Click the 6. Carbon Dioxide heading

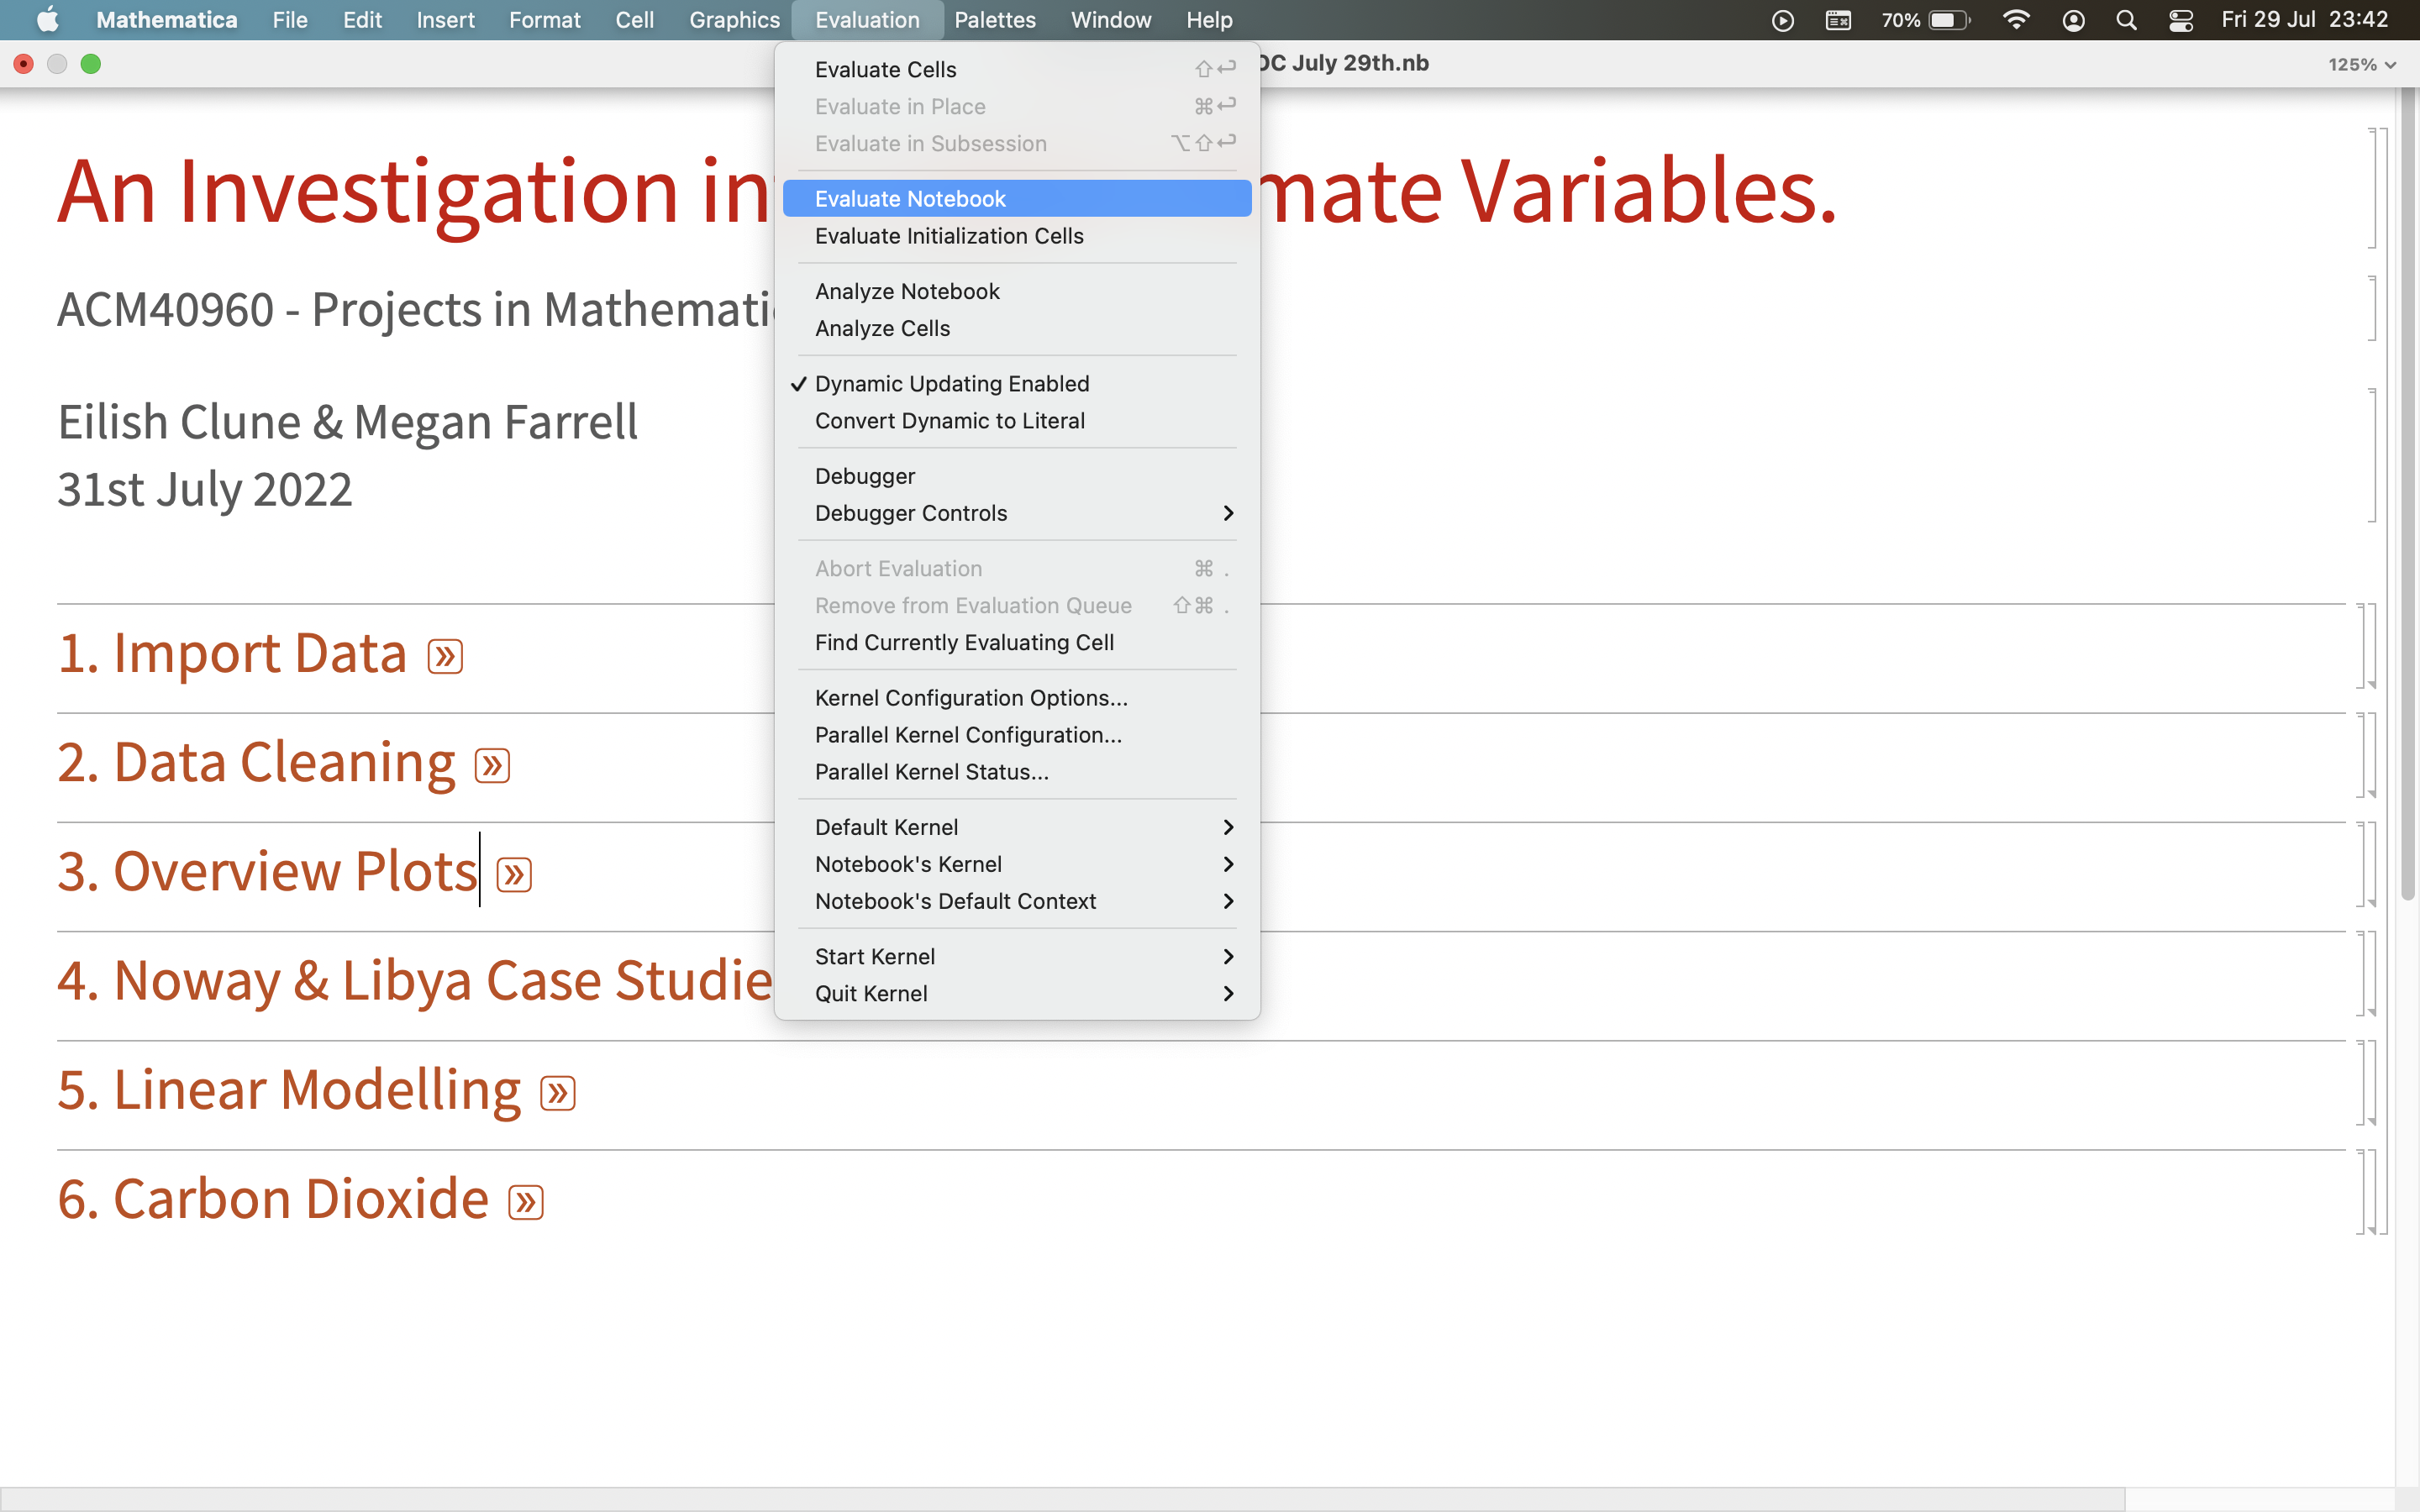[273, 1199]
